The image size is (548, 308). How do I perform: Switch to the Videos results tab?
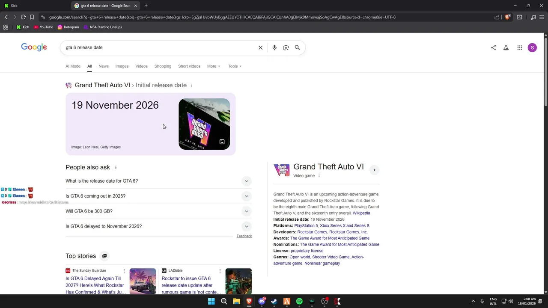click(x=141, y=66)
